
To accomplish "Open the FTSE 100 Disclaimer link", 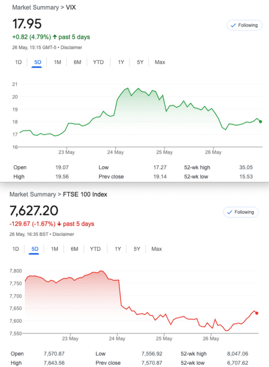I will (63, 234).
